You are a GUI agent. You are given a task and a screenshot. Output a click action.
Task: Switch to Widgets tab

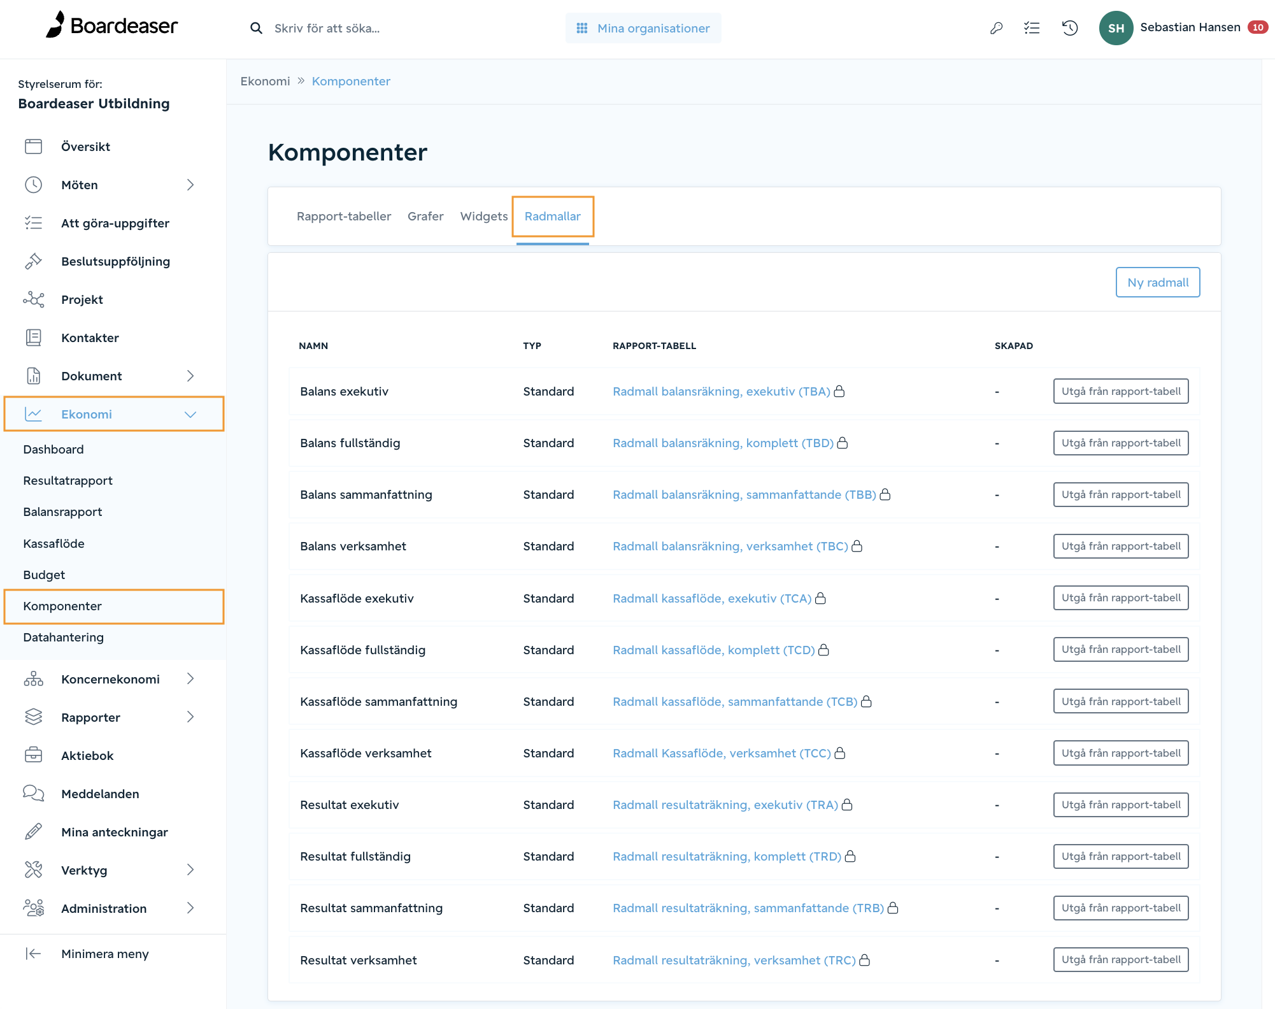pyautogui.click(x=484, y=216)
